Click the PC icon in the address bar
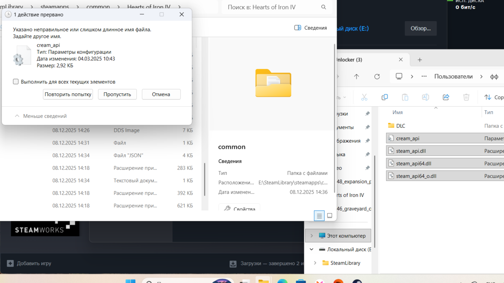This screenshot has width=504, height=283. (x=399, y=76)
